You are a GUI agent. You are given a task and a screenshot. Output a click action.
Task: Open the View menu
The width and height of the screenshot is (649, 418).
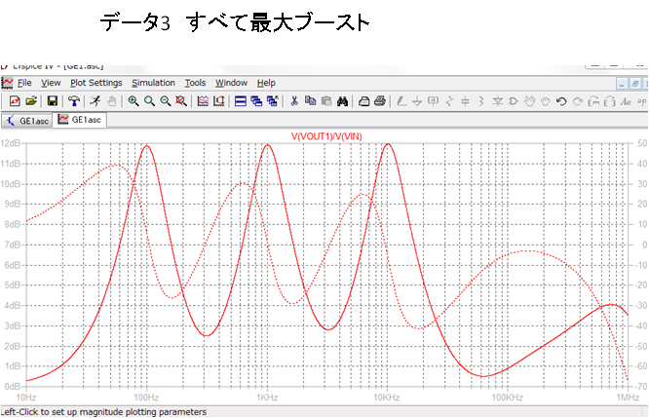click(x=51, y=83)
